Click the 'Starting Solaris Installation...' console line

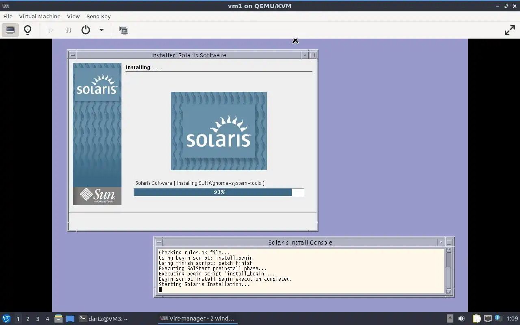[x=204, y=284]
